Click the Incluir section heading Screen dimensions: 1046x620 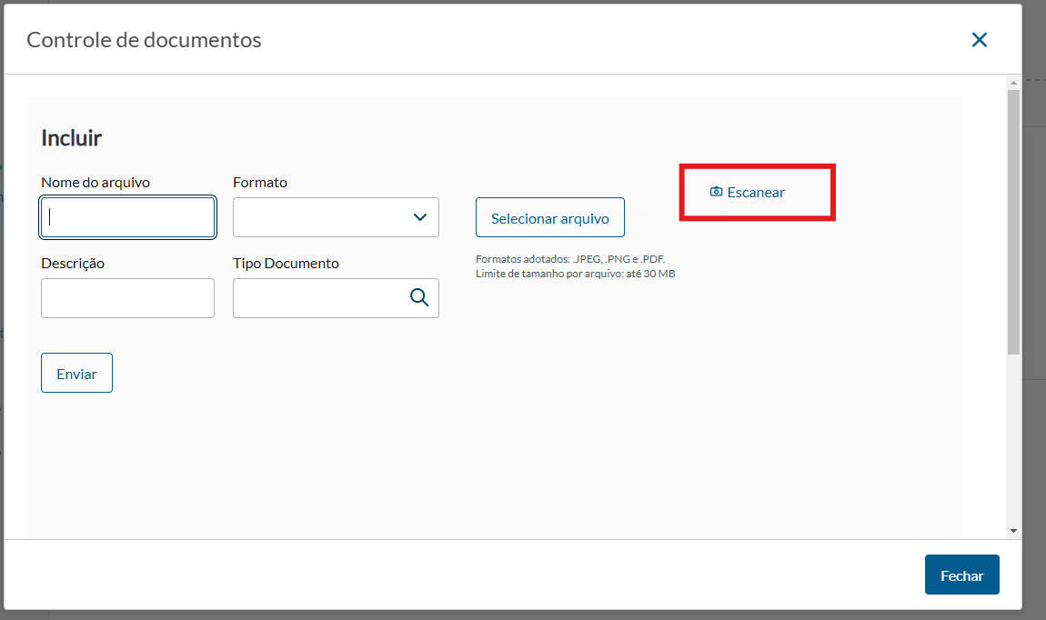click(x=72, y=138)
